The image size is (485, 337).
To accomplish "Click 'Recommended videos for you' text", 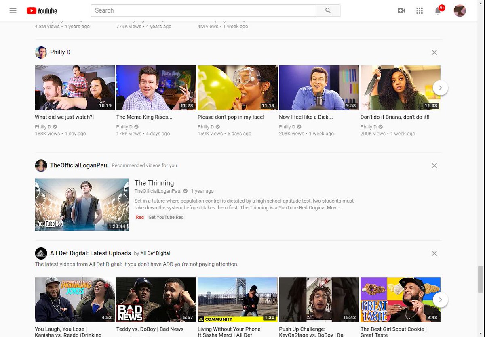I will (x=144, y=165).
